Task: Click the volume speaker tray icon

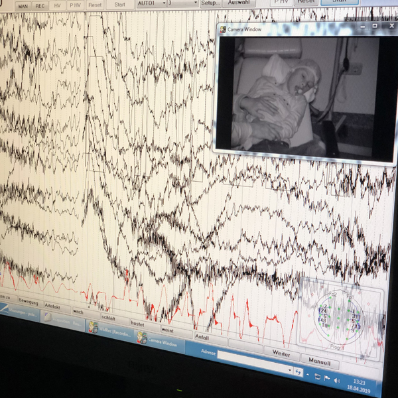Action: tap(337, 381)
